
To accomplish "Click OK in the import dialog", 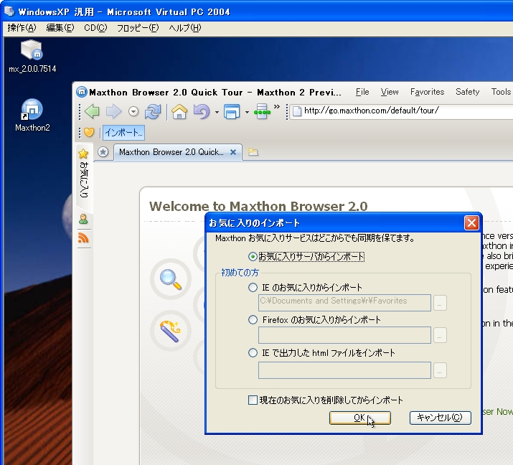I will tap(360, 418).
